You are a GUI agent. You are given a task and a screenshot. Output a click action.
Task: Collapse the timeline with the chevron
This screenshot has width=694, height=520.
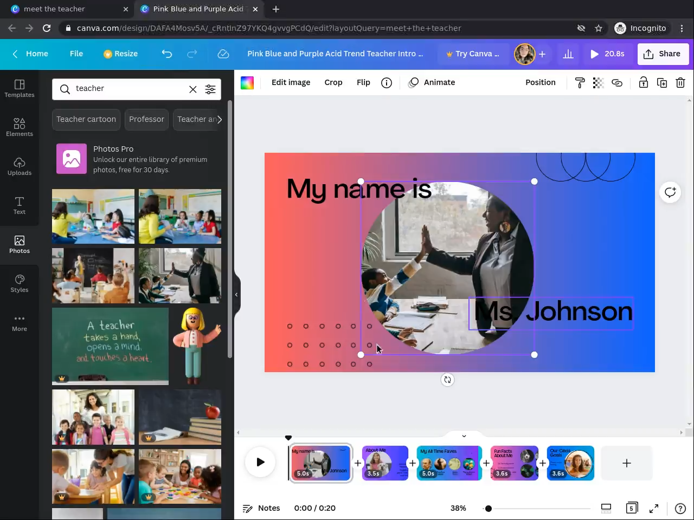click(464, 436)
